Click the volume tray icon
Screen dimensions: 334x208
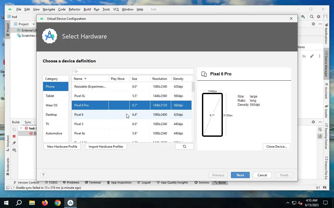coord(300,203)
